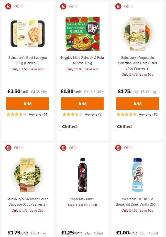Add Higgidy Little Spinach & Feta Quiche
This screenshot has width=166, height=237.
click(82, 104)
